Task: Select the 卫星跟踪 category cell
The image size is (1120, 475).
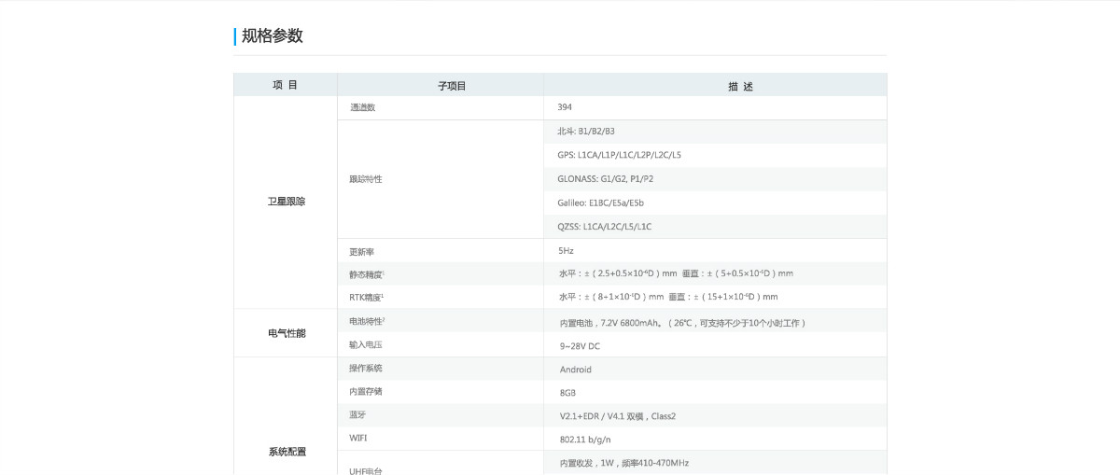Action: pyautogui.click(x=287, y=202)
